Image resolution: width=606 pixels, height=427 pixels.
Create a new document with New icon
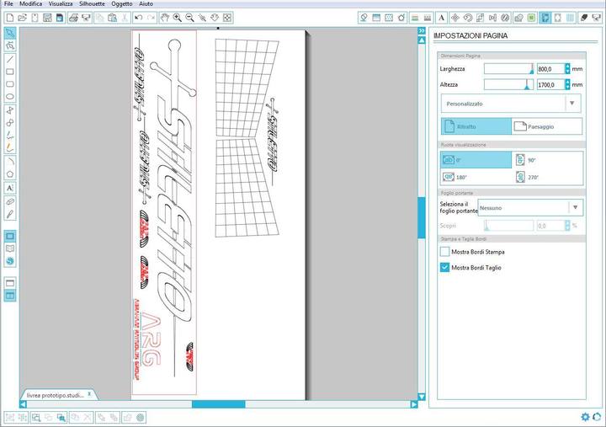point(10,18)
